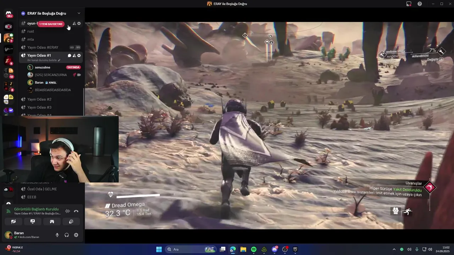Expand ERAY ile Boşluğa Doğru server menu
The image size is (454, 255).
tap(79, 13)
